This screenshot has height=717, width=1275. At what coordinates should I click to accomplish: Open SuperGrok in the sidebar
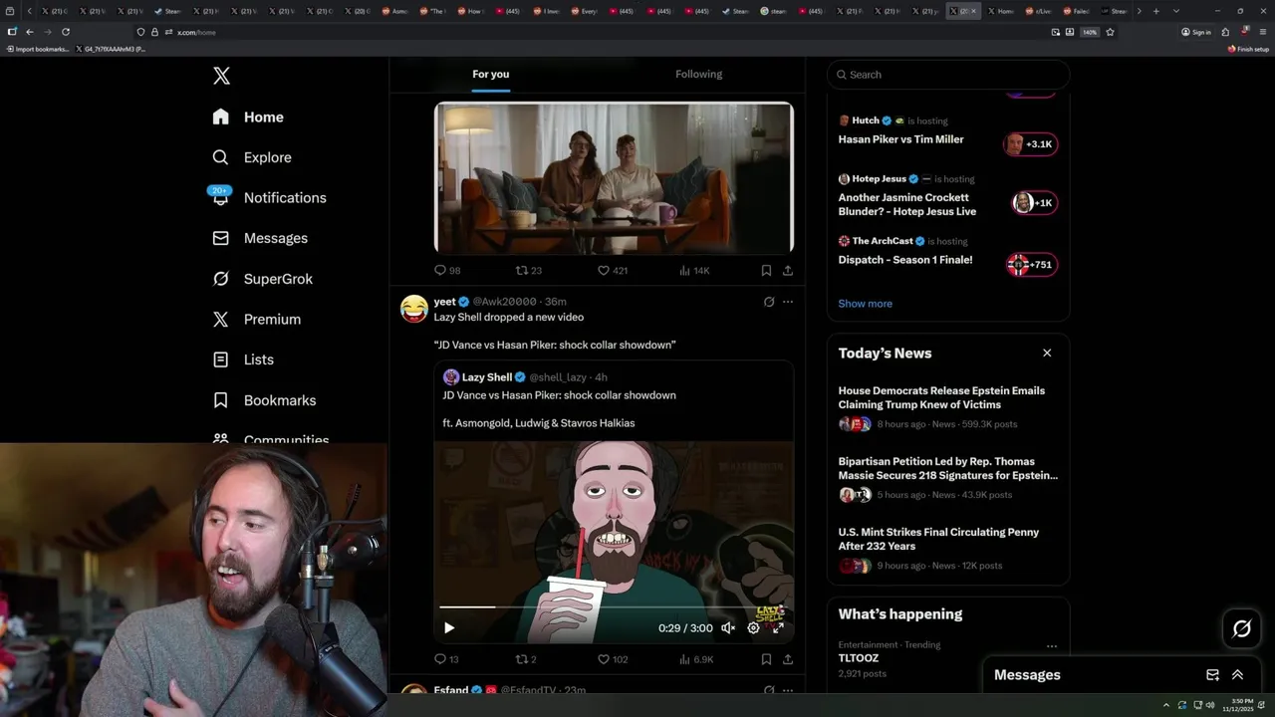(264, 279)
